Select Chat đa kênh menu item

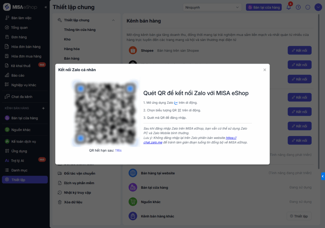(22, 97)
